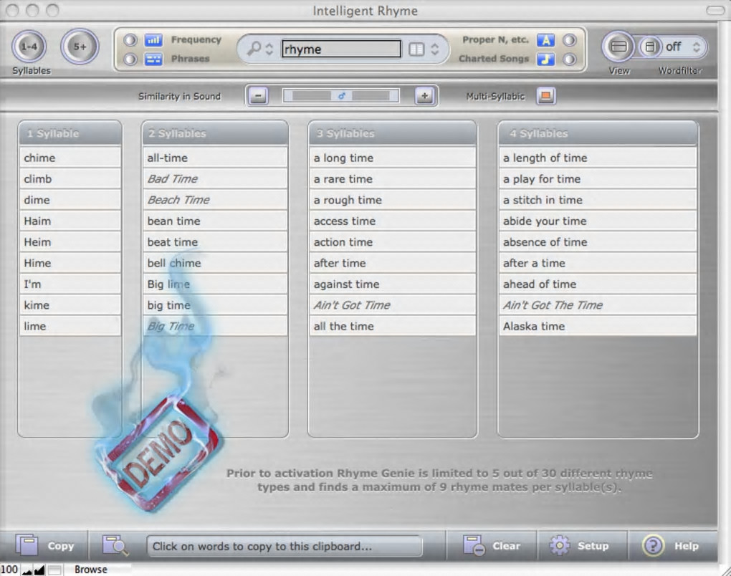Select the word 'chime'

70,158
